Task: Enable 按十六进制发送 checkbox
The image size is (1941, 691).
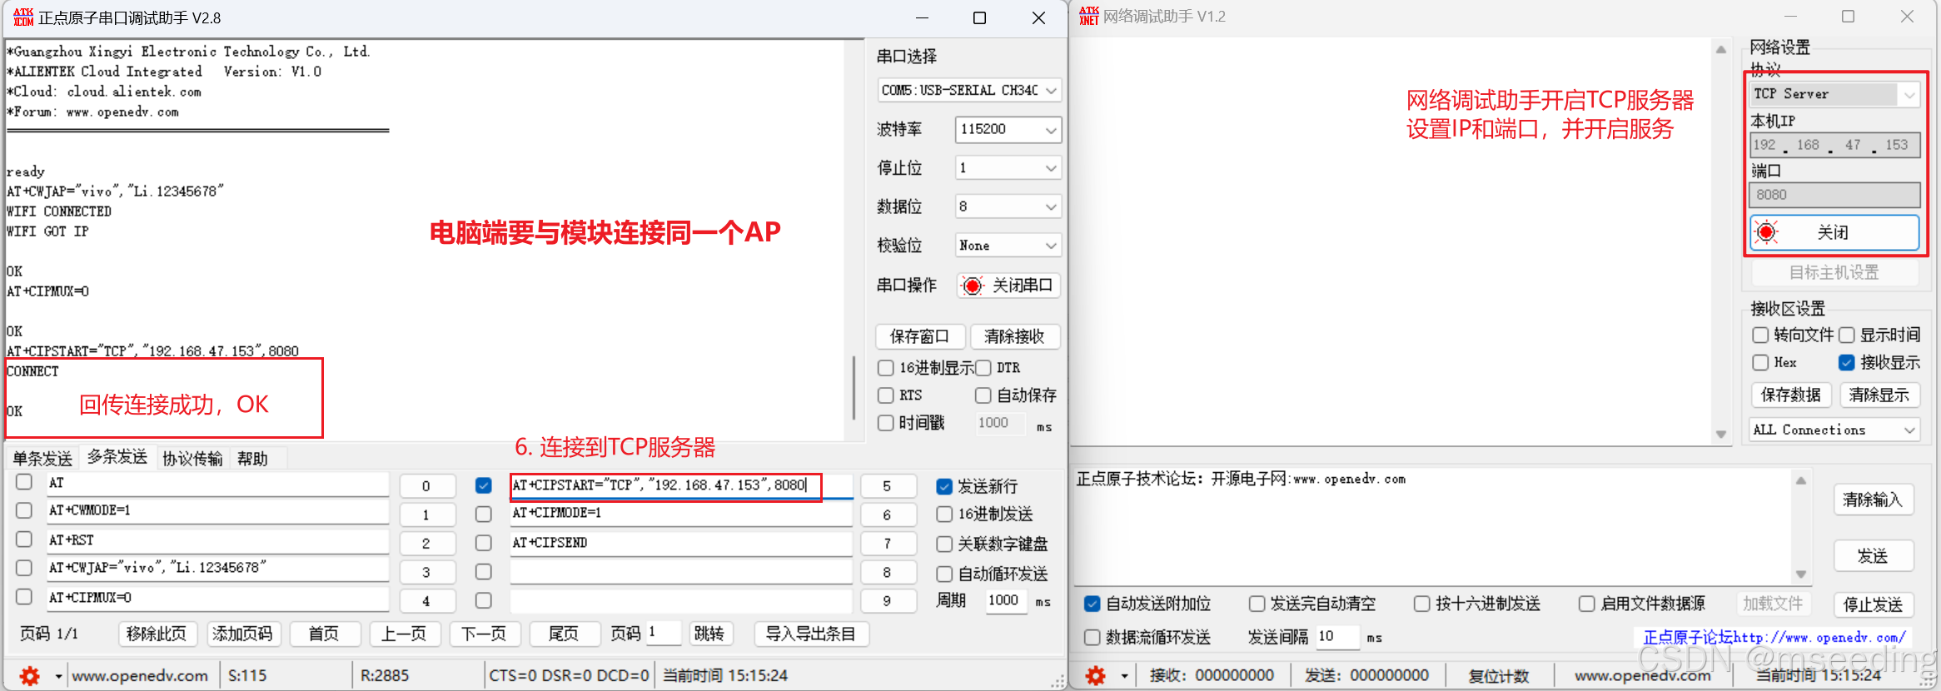Action: point(1422,604)
